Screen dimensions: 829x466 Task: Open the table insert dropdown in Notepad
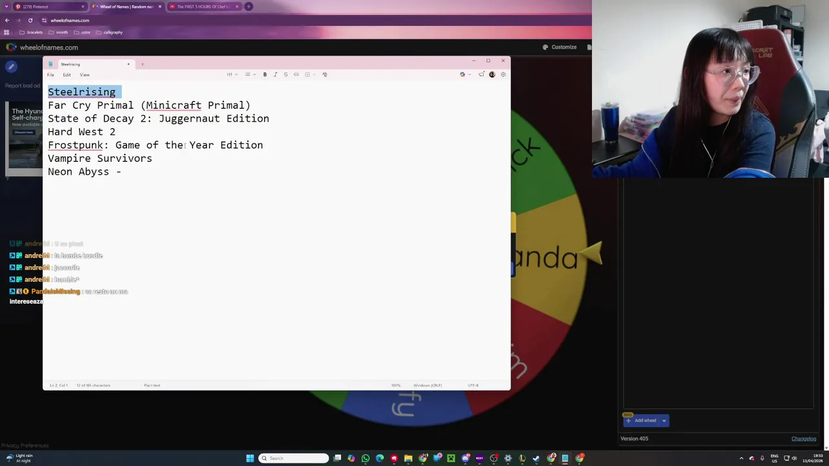[310, 74]
